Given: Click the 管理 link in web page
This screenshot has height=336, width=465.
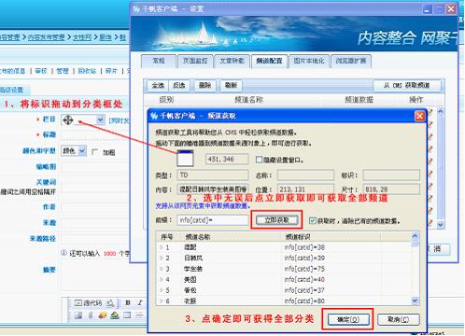Looking at the screenshot, I should point(63,71).
